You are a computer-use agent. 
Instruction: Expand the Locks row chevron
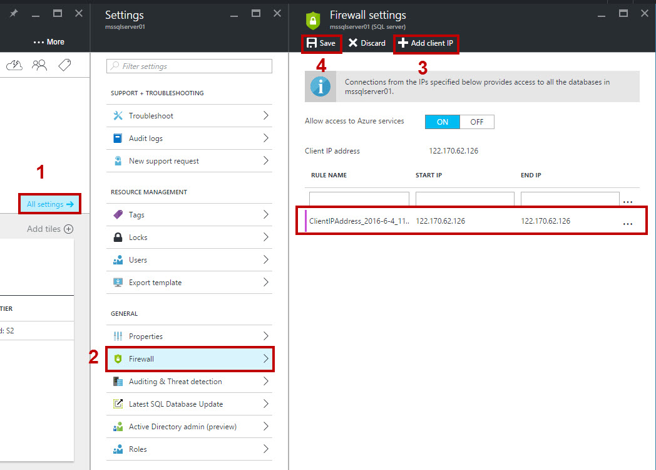click(265, 237)
